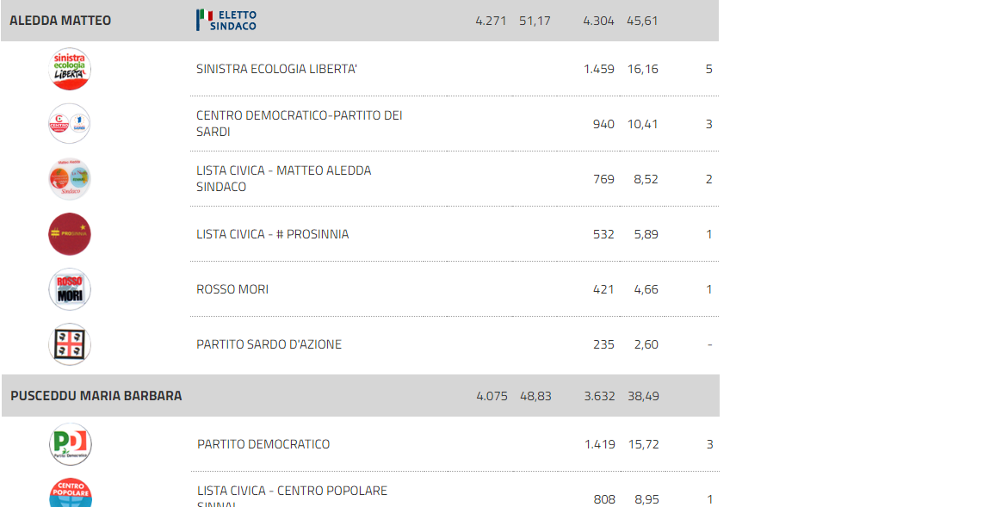Click the Partito Sardo d'Azione four-moors logo

pos(70,344)
